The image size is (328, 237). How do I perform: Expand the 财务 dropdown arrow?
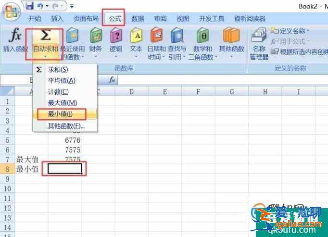(x=95, y=56)
